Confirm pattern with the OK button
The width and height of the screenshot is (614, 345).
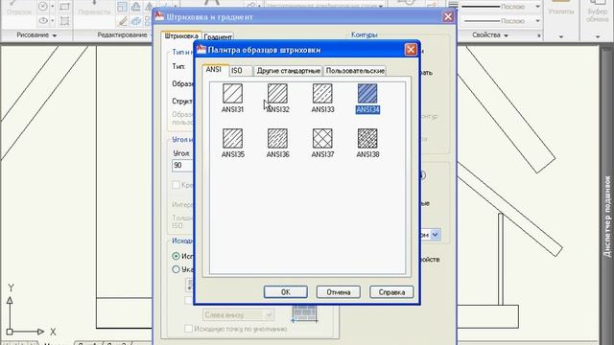point(286,291)
